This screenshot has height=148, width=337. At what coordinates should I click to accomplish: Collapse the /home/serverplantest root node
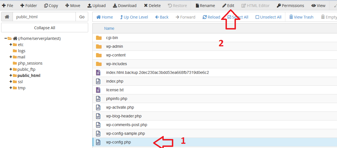[x=6, y=38]
